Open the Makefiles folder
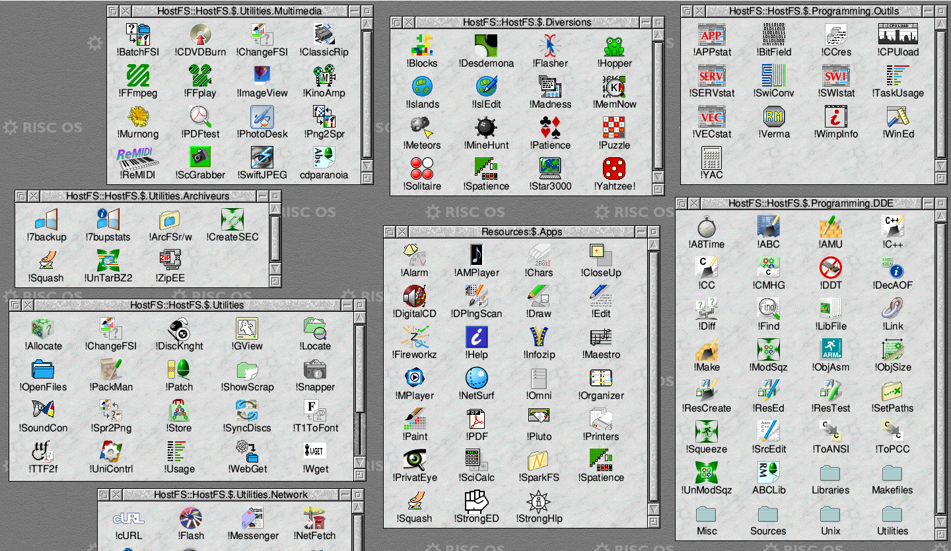951x551 pixels. tap(892, 473)
